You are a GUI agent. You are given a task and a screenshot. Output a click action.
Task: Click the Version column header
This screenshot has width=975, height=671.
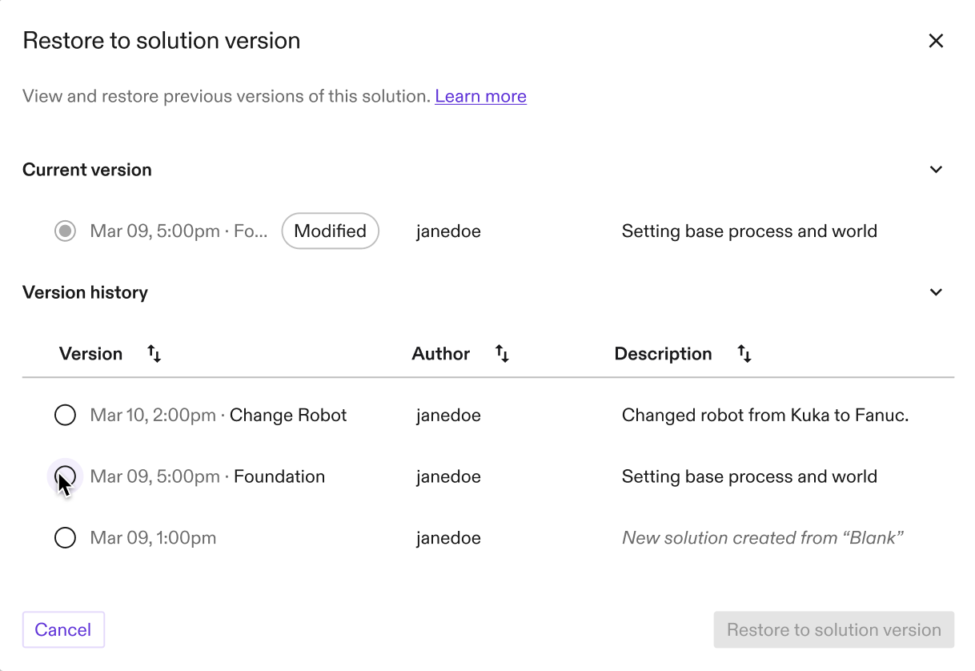(x=90, y=353)
